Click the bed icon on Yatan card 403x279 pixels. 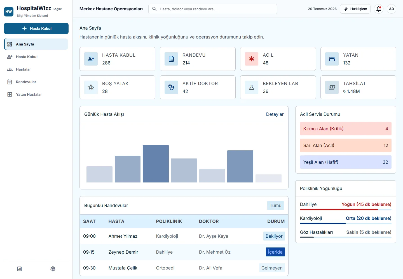coord(332,59)
